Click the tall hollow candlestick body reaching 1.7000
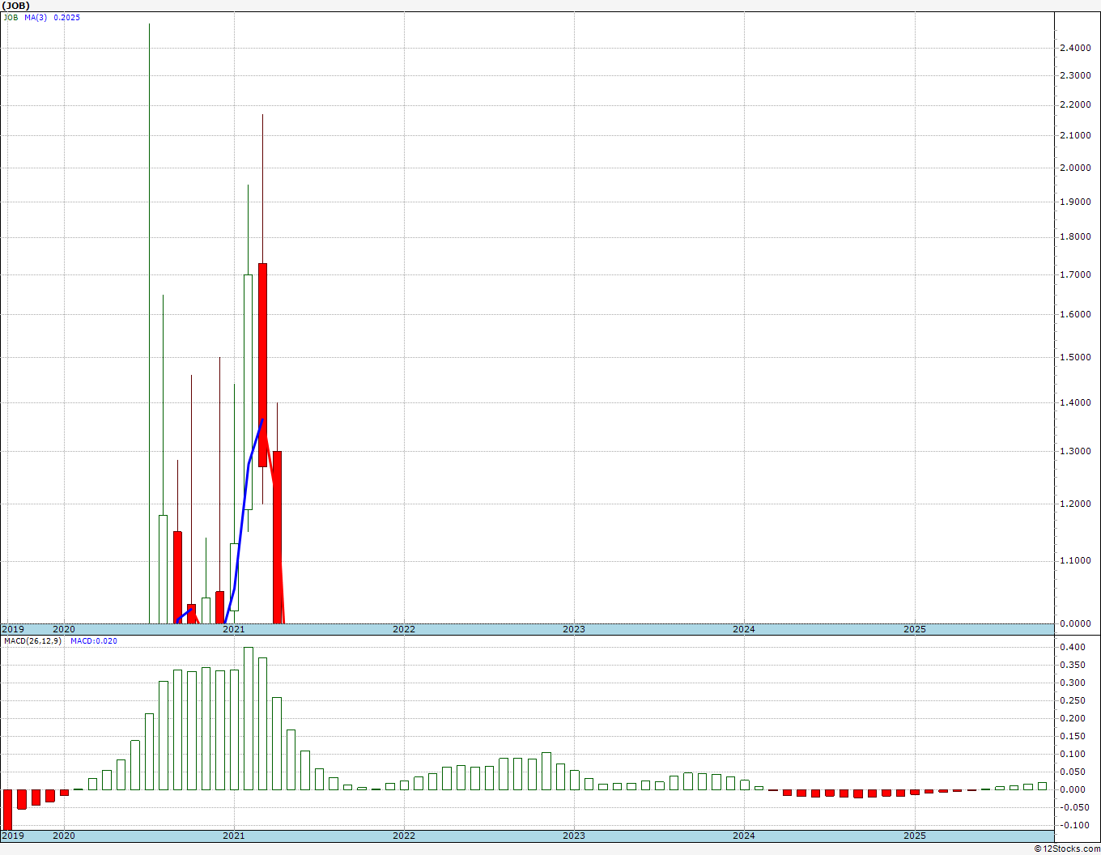1101x855 pixels. click(249, 392)
